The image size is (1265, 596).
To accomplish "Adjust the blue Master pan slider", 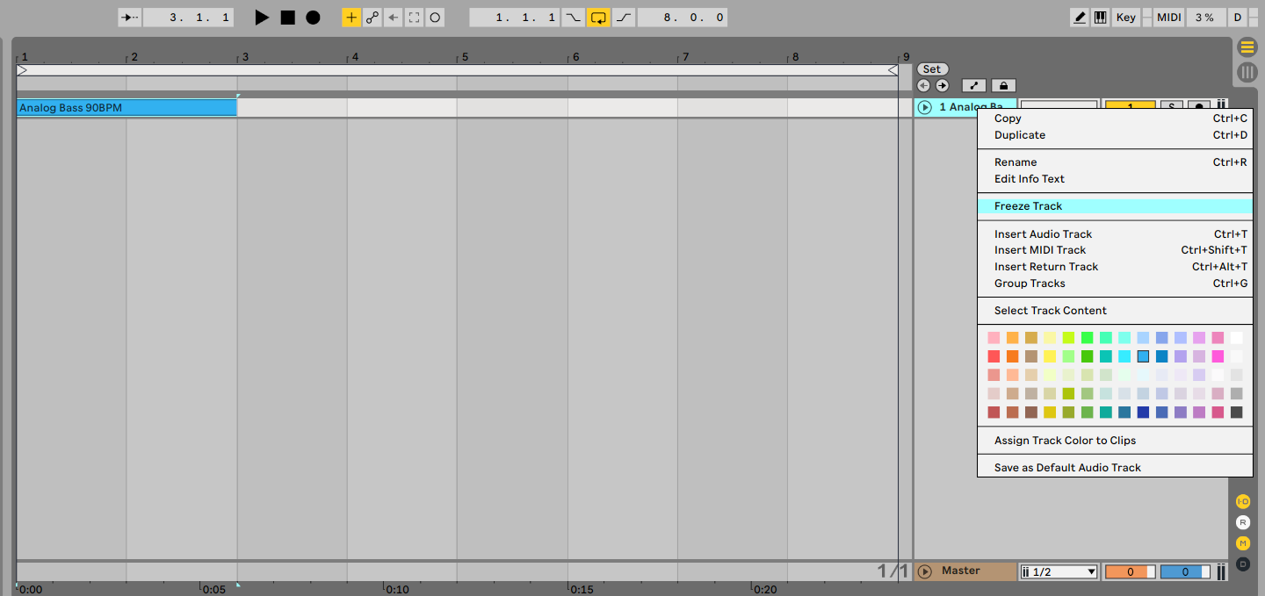I will (1186, 572).
